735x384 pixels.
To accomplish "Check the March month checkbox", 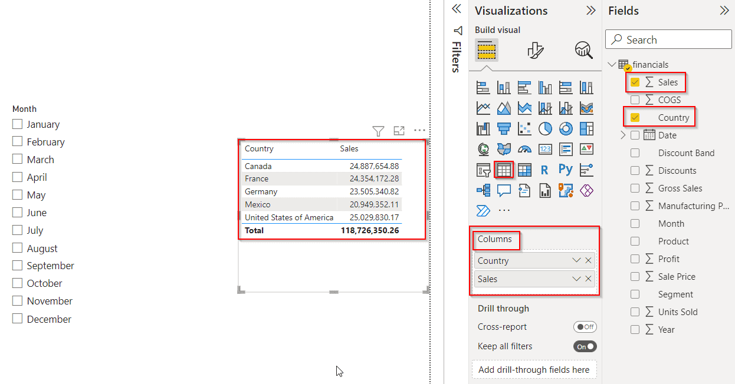I will (x=17, y=159).
